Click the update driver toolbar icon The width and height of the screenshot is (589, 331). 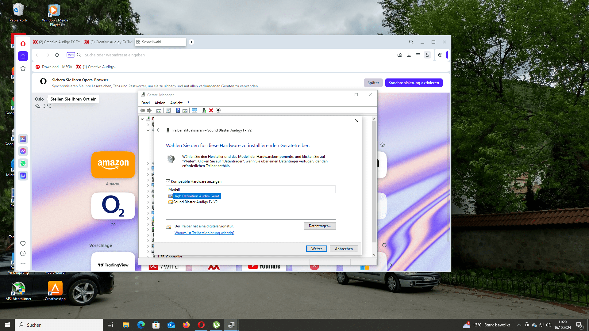204,110
